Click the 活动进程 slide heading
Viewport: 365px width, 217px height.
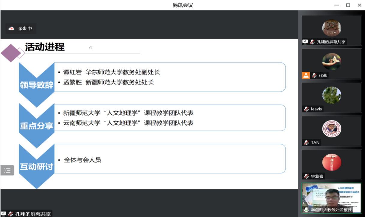point(45,47)
